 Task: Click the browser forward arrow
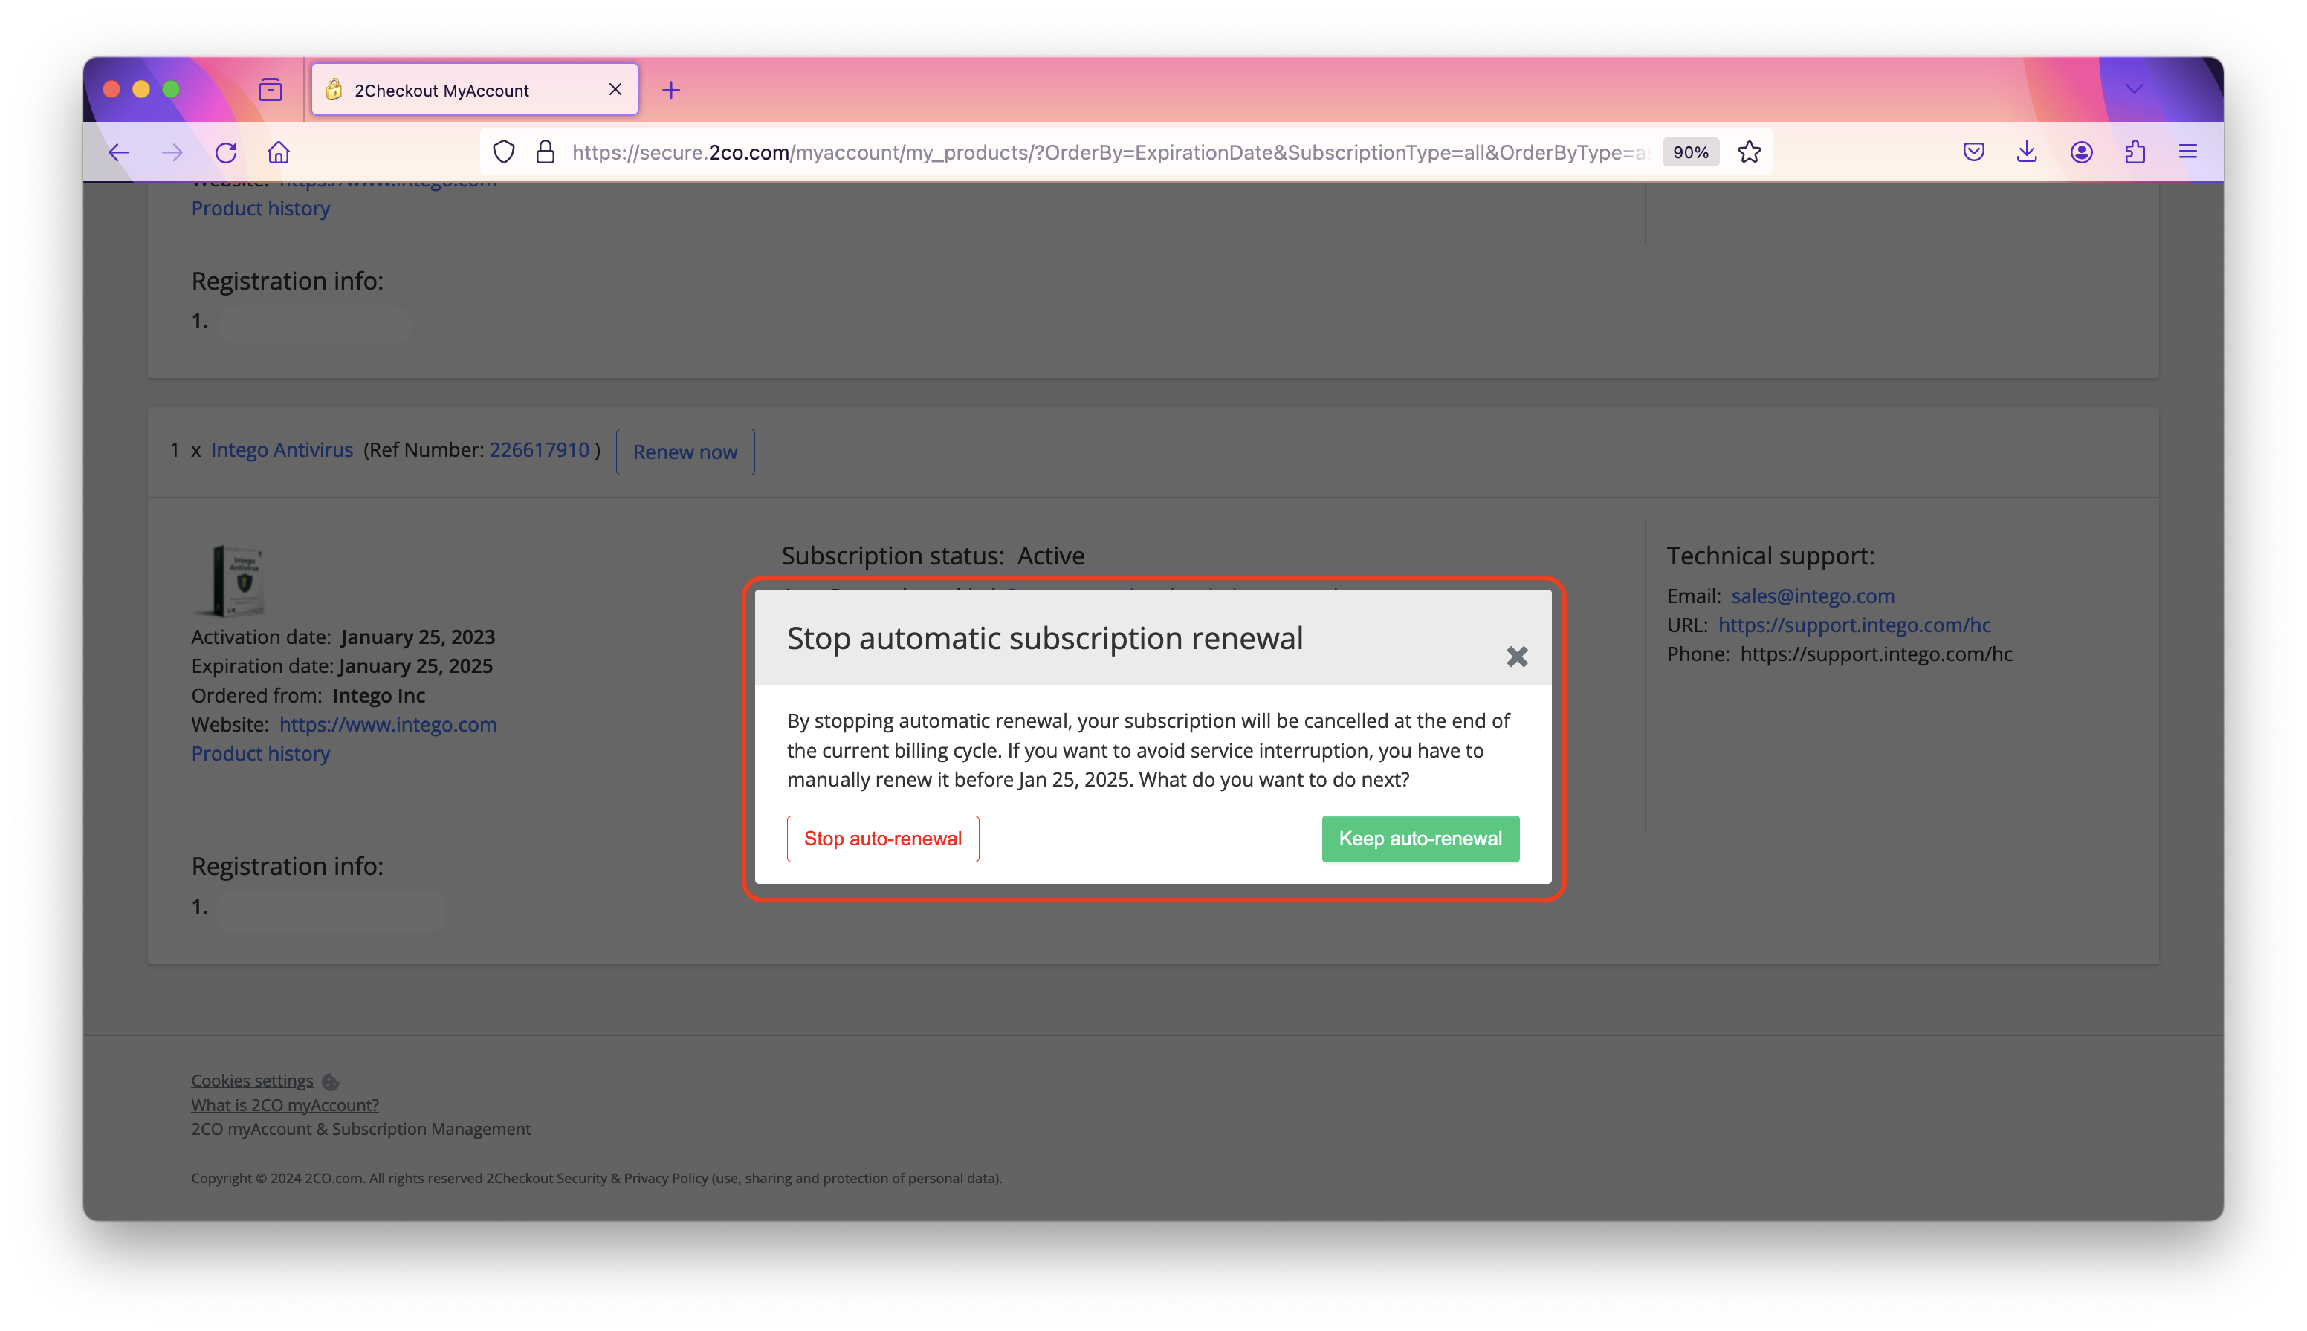(172, 152)
